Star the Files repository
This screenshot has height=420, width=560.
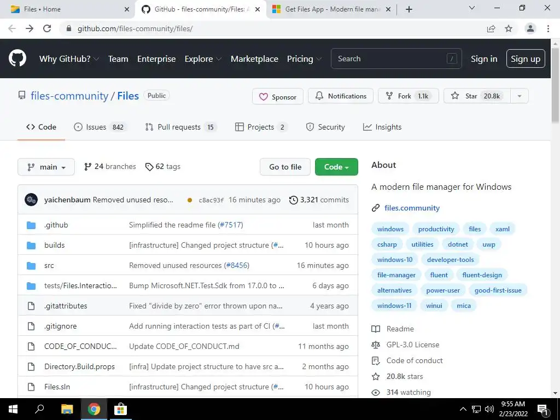pos(477,96)
